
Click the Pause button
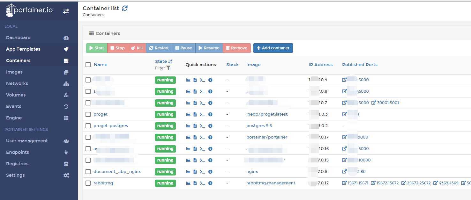click(x=183, y=48)
